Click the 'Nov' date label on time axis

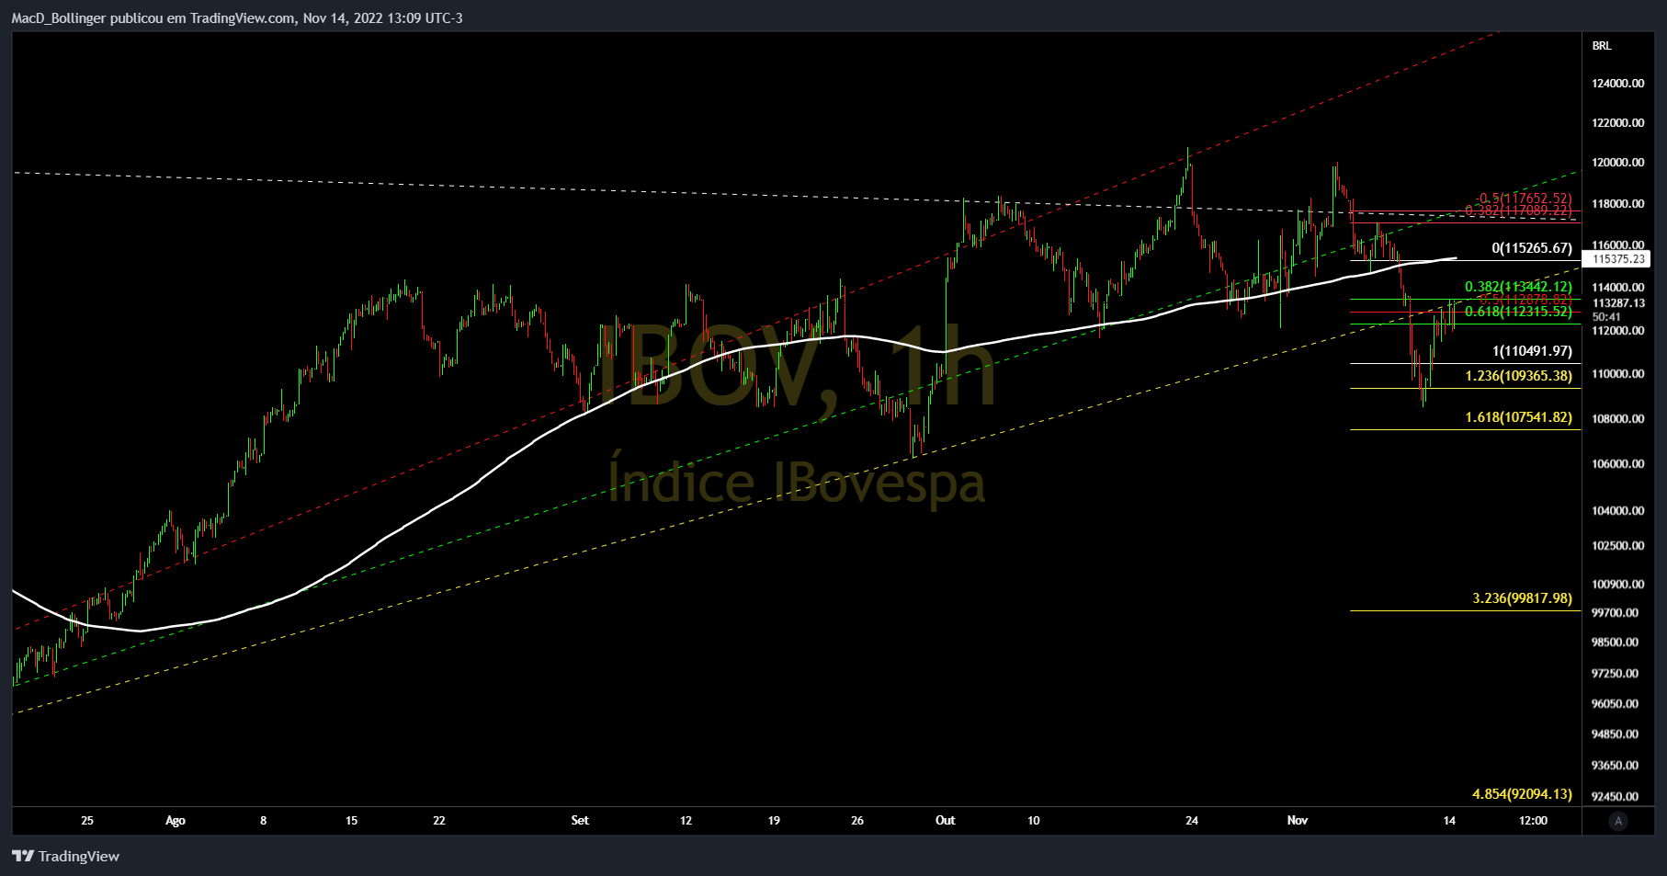(1298, 821)
